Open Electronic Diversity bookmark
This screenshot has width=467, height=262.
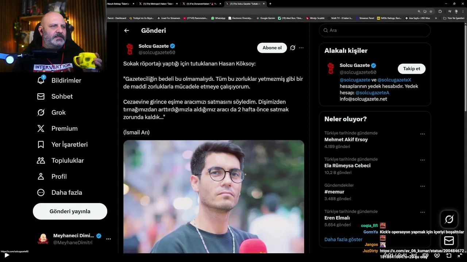click(240, 18)
